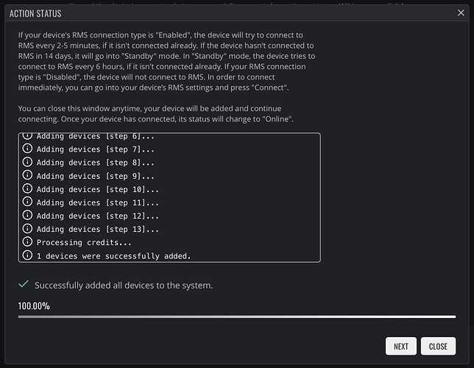The width and height of the screenshot is (474, 368).
Task: Click the green success checkmark icon
Action: [x=24, y=284]
